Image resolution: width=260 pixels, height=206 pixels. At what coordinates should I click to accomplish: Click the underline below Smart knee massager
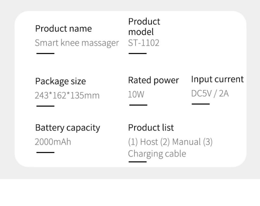(x=45, y=53)
